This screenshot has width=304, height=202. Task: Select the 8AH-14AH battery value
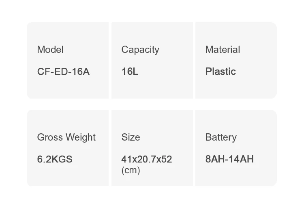[x=229, y=159]
